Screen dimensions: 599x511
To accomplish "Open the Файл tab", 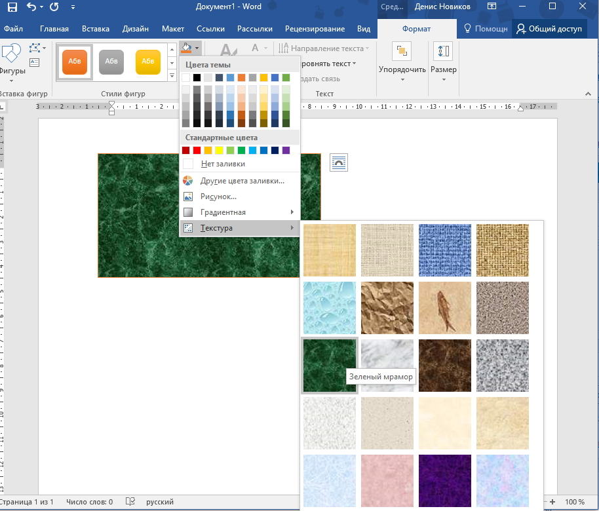I will (13, 29).
